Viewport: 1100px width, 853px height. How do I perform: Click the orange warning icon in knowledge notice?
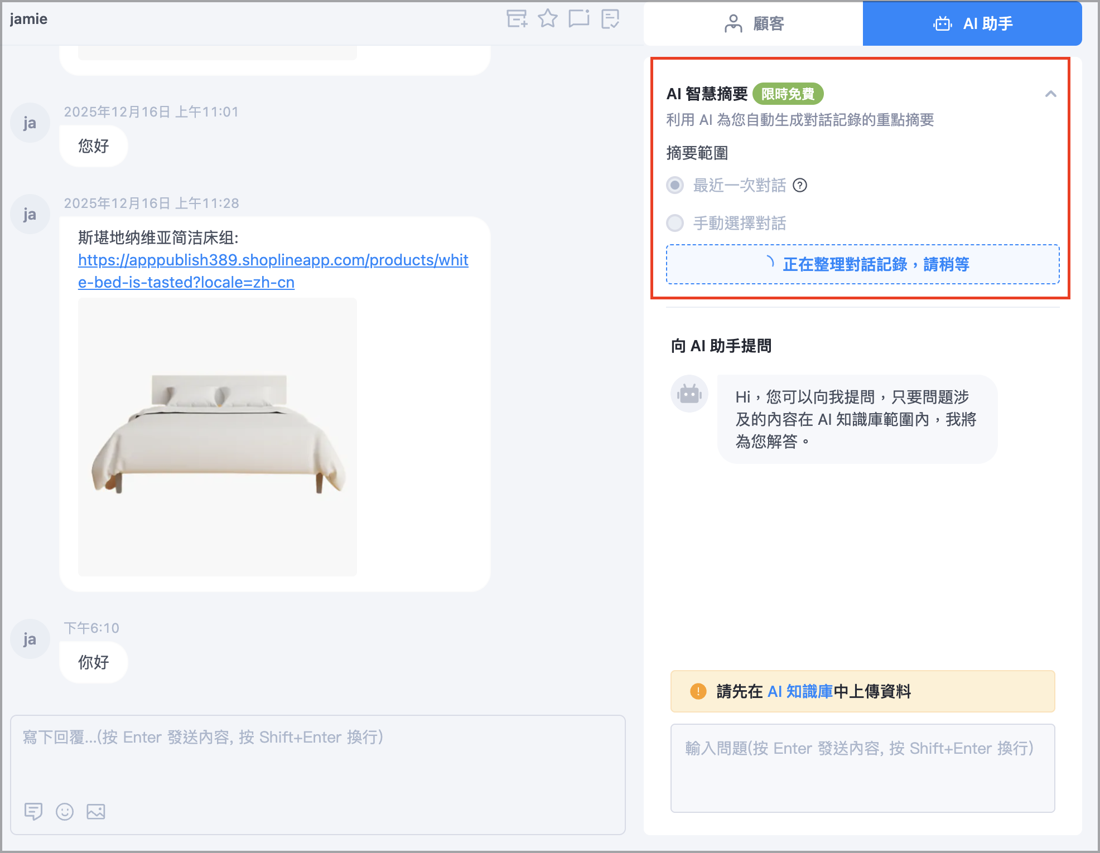[x=698, y=691]
